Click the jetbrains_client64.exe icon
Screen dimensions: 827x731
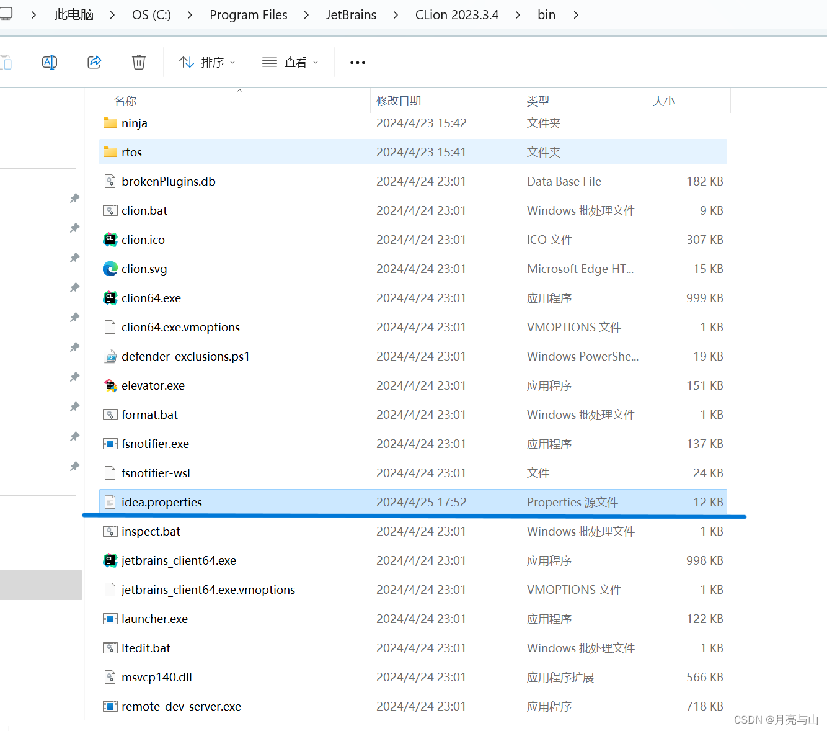point(110,560)
